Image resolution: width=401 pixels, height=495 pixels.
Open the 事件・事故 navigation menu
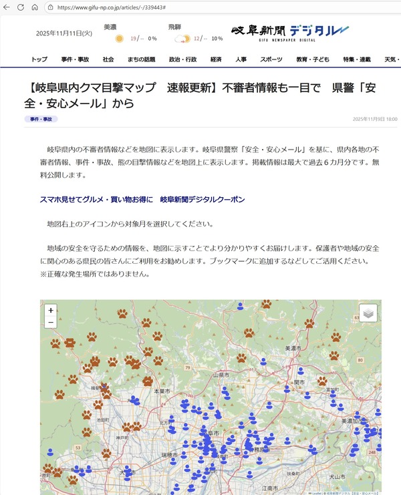coord(75,59)
